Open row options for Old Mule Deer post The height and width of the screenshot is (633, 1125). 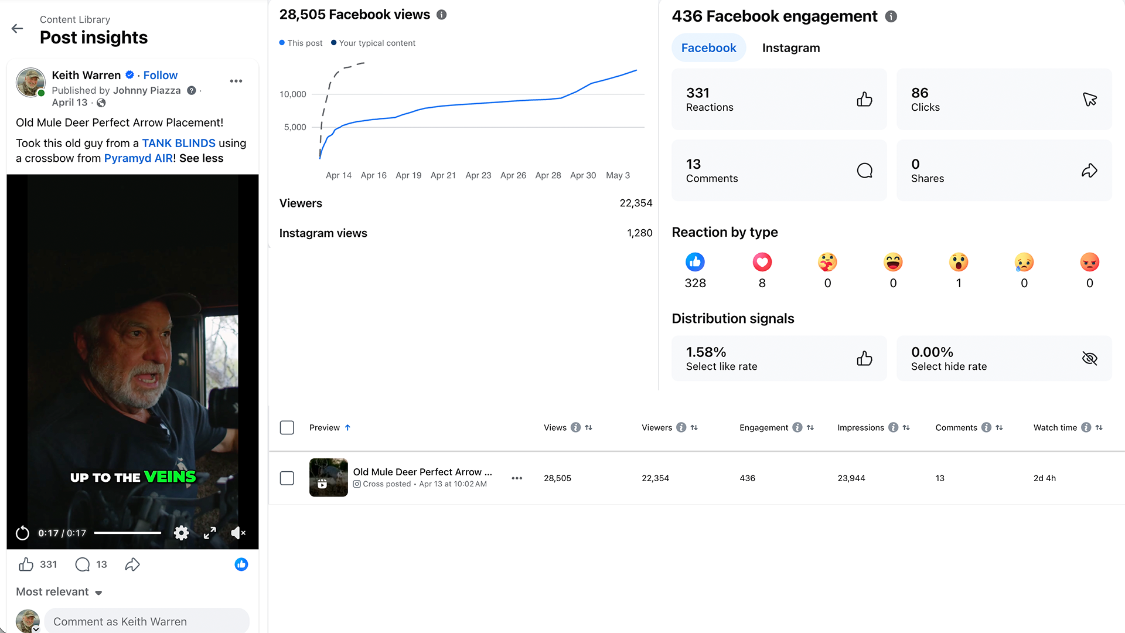517,478
